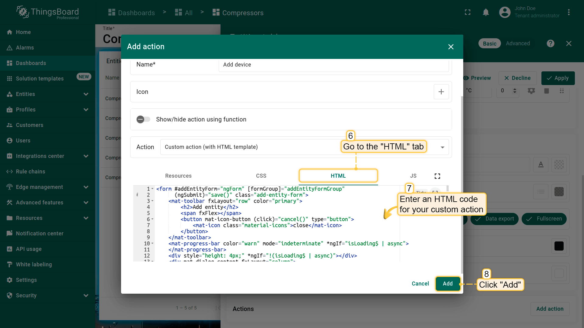The height and width of the screenshot is (328, 584).
Task: Click the Name input field
Action: pyautogui.click(x=333, y=65)
